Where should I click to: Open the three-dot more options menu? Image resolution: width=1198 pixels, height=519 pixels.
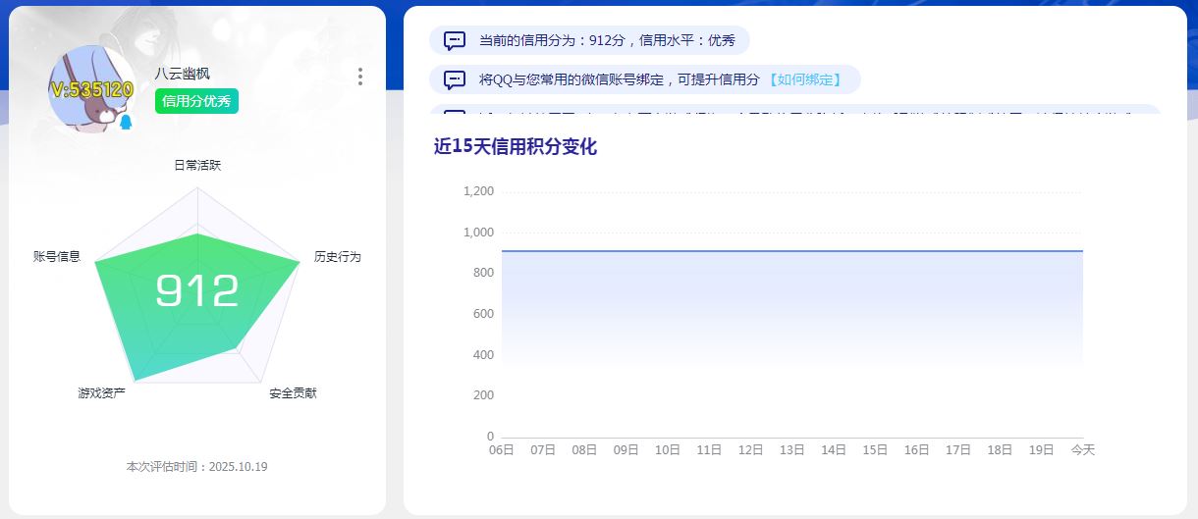coord(360,77)
